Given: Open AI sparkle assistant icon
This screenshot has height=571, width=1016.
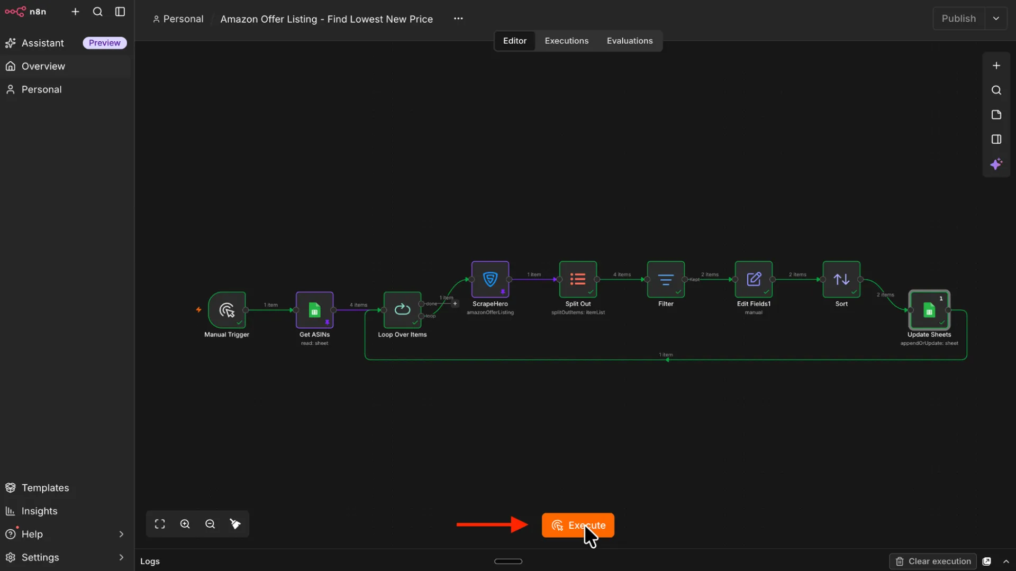Looking at the screenshot, I should pos(996,164).
